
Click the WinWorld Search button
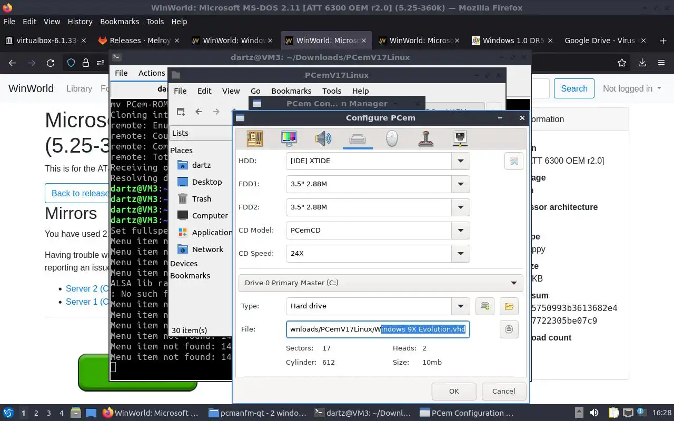[574, 88]
